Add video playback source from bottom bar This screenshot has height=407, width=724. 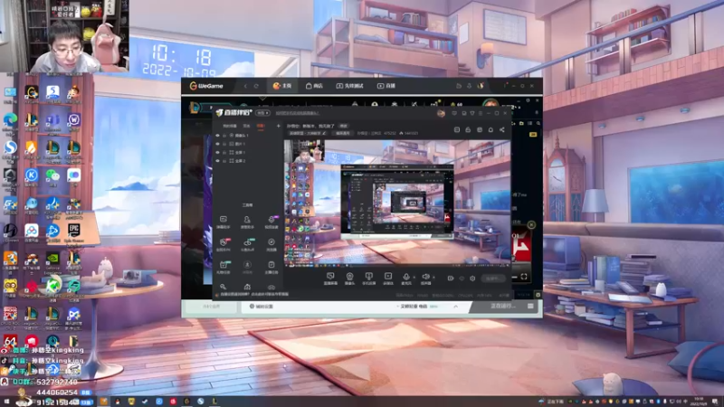[388, 279]
